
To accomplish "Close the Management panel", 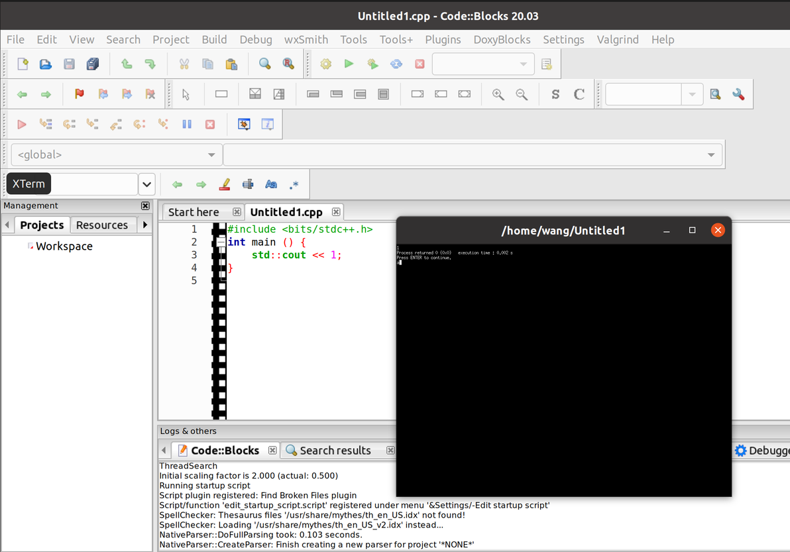I will 145,206.
